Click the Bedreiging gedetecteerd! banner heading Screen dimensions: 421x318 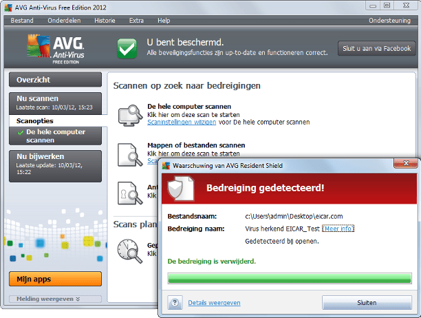coord(266,188)
